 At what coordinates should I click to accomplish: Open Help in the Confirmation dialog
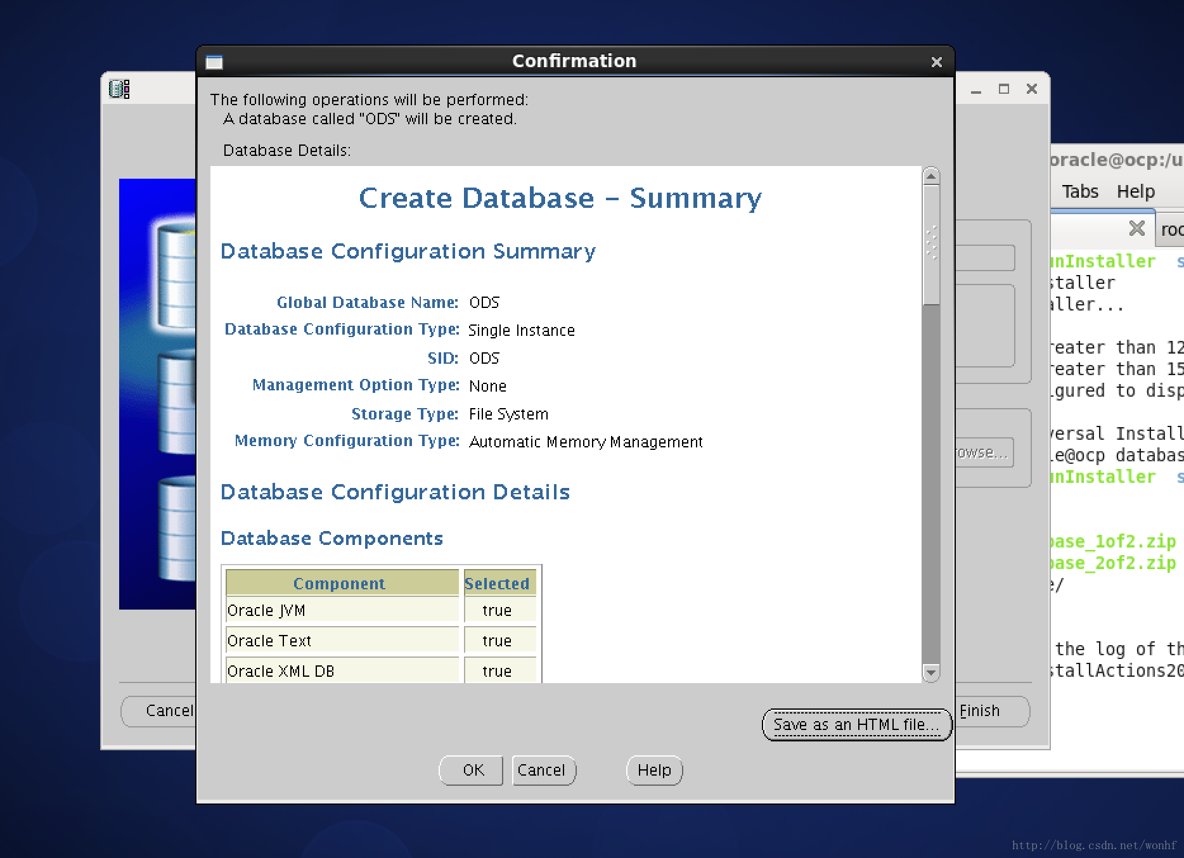654,770
